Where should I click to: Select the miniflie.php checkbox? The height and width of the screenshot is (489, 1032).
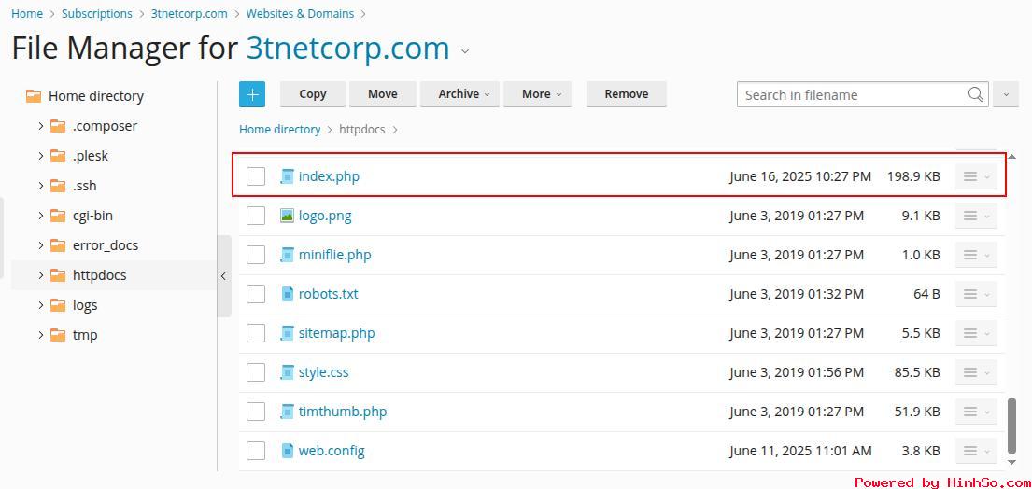tap(256, 255)
